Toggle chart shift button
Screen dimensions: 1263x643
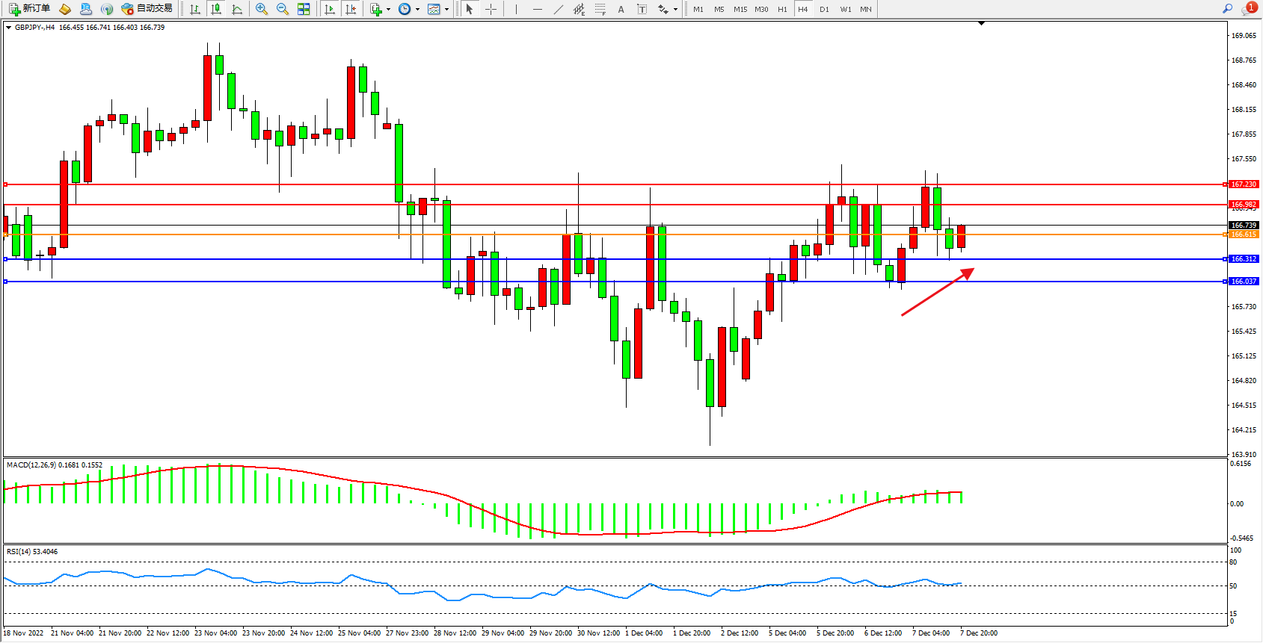pyautogui.click(x=350, y=9)
